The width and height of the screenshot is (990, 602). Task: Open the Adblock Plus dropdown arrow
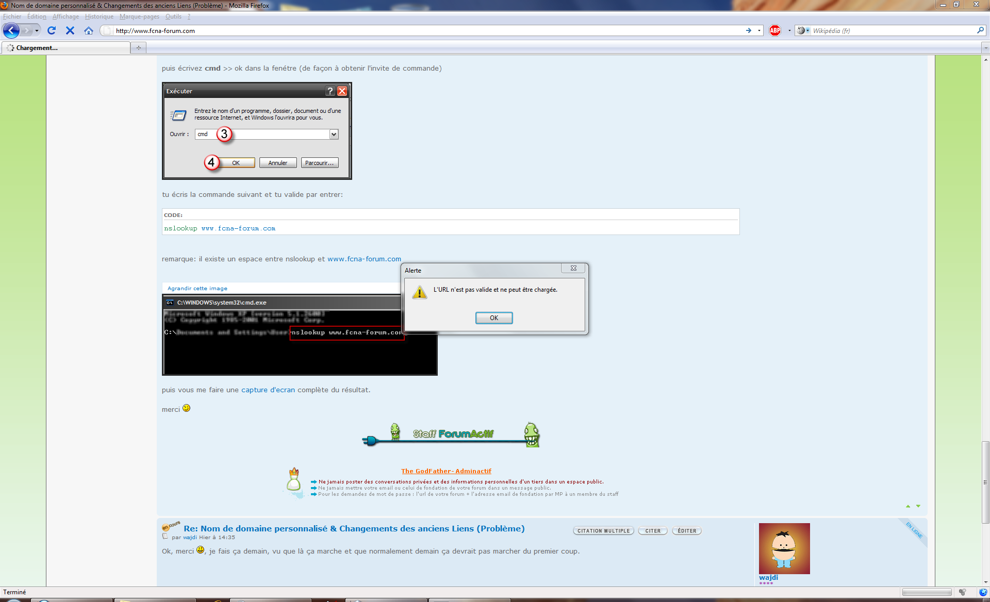tap(789, 30)
